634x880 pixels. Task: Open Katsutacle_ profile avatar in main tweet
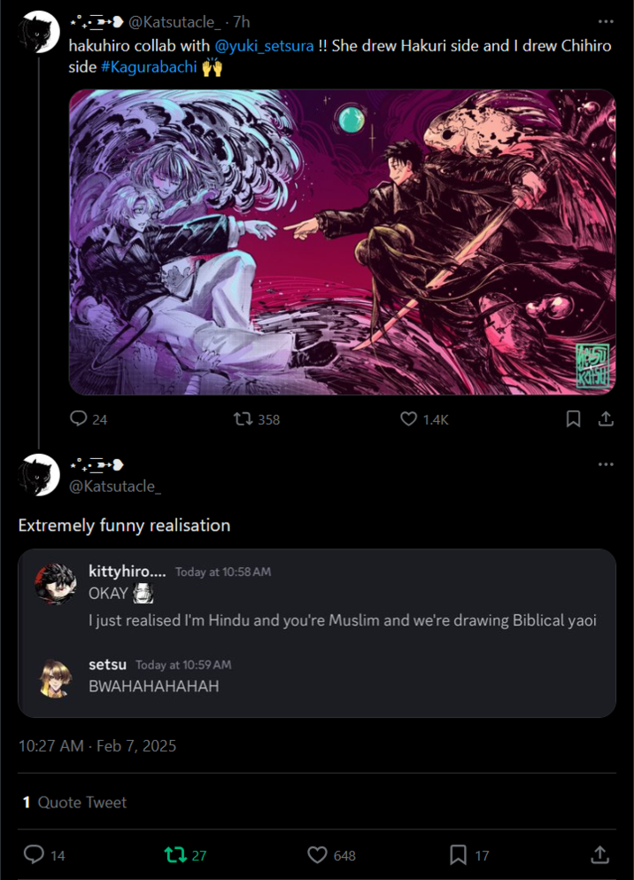click(x=39, y=476)
